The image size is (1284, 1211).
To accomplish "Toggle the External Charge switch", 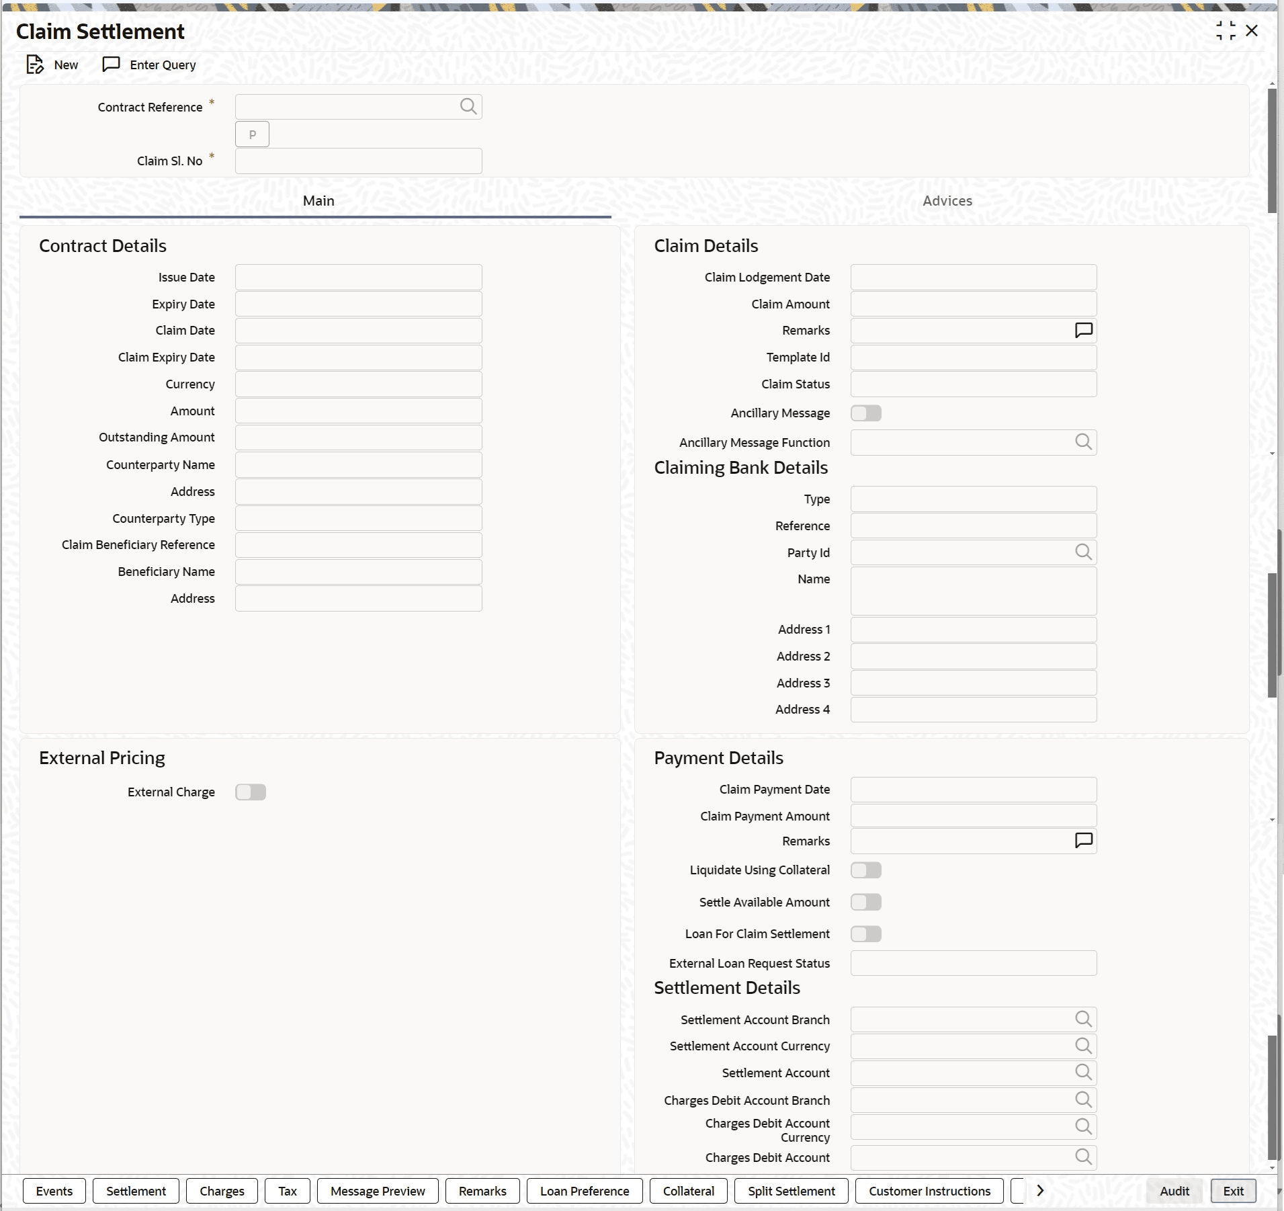I will [x=251, y=792].
